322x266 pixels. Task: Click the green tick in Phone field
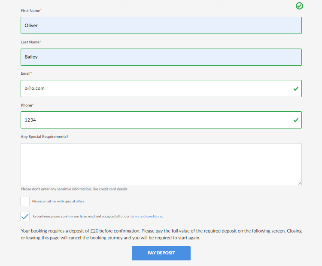295,120
